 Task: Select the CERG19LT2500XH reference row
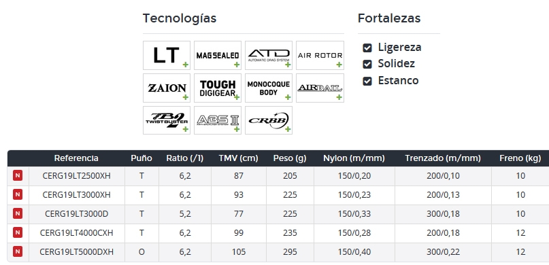tap(278, 176)
